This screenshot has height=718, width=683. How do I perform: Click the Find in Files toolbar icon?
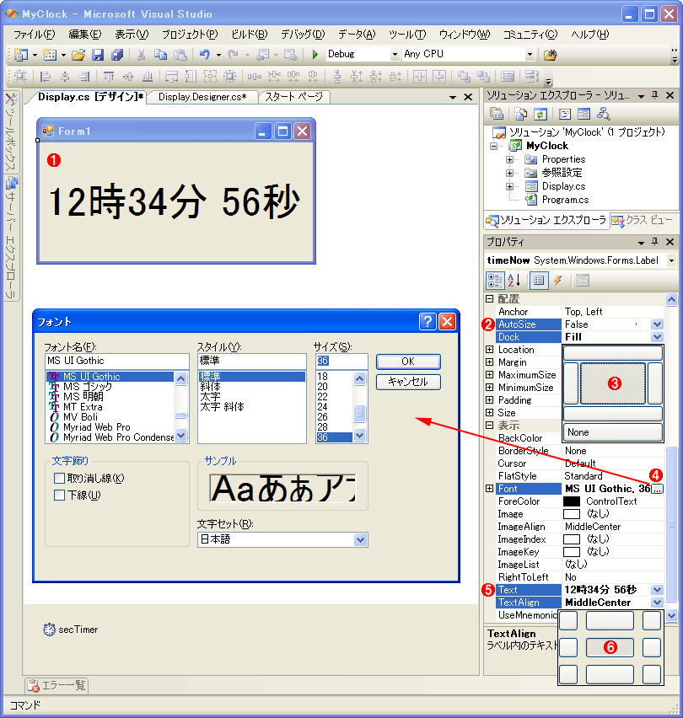(x=550, y=55)
